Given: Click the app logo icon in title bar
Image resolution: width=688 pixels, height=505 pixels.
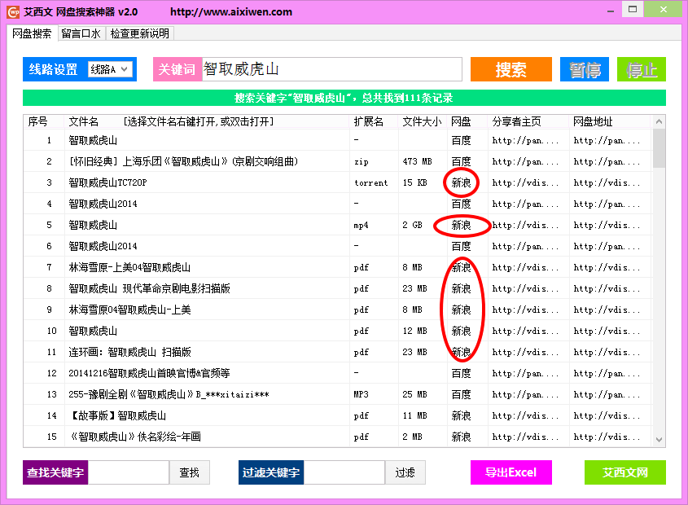Looking at the screenshot, I should click(13, 12).
